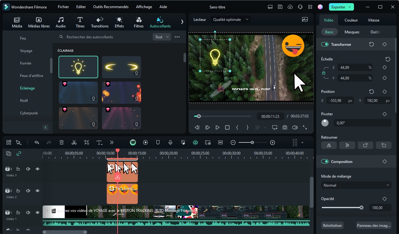The height and width of the screenshot is (234, 399).
Task: Open the Affichage menu
Action: (144, 7)
